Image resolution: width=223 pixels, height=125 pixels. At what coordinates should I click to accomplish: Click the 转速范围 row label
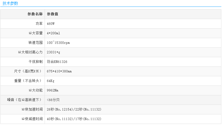36,43
